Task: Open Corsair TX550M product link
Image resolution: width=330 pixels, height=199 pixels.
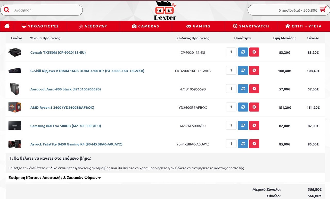Action: point(58,53)
